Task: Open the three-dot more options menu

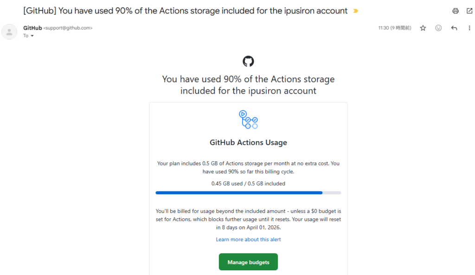Action: click(x=469, y=28)
